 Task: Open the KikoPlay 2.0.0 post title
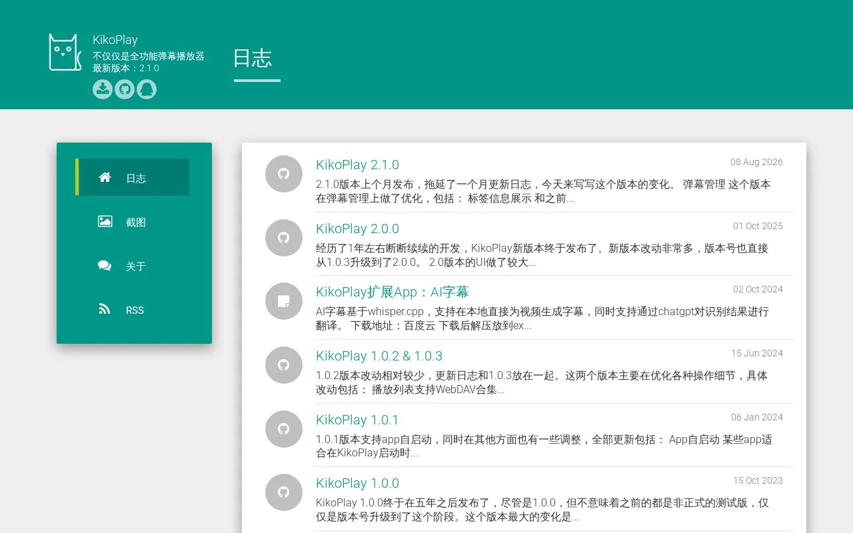point(357,229)
